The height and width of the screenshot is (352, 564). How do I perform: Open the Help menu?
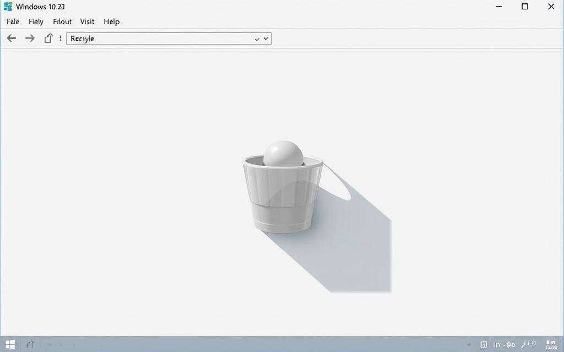point(111,21)
